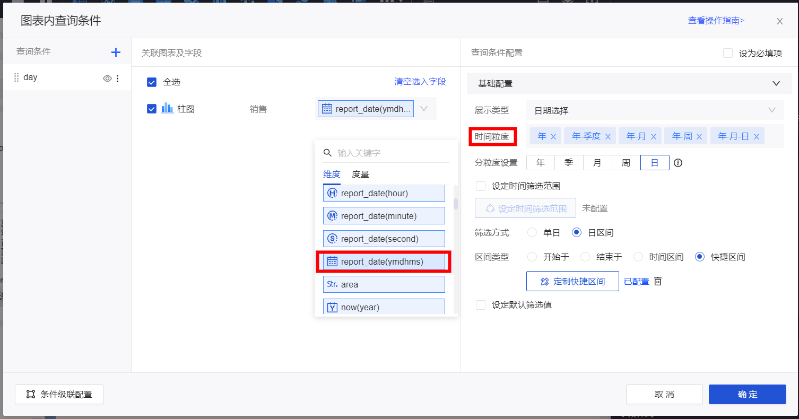
Task: Collapse 基础配置 section
Action: click(776, 84)
